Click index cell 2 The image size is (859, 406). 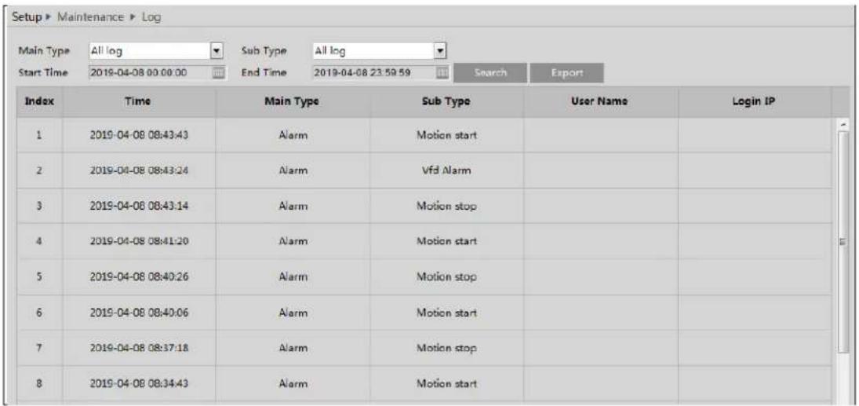pos(39,170)
